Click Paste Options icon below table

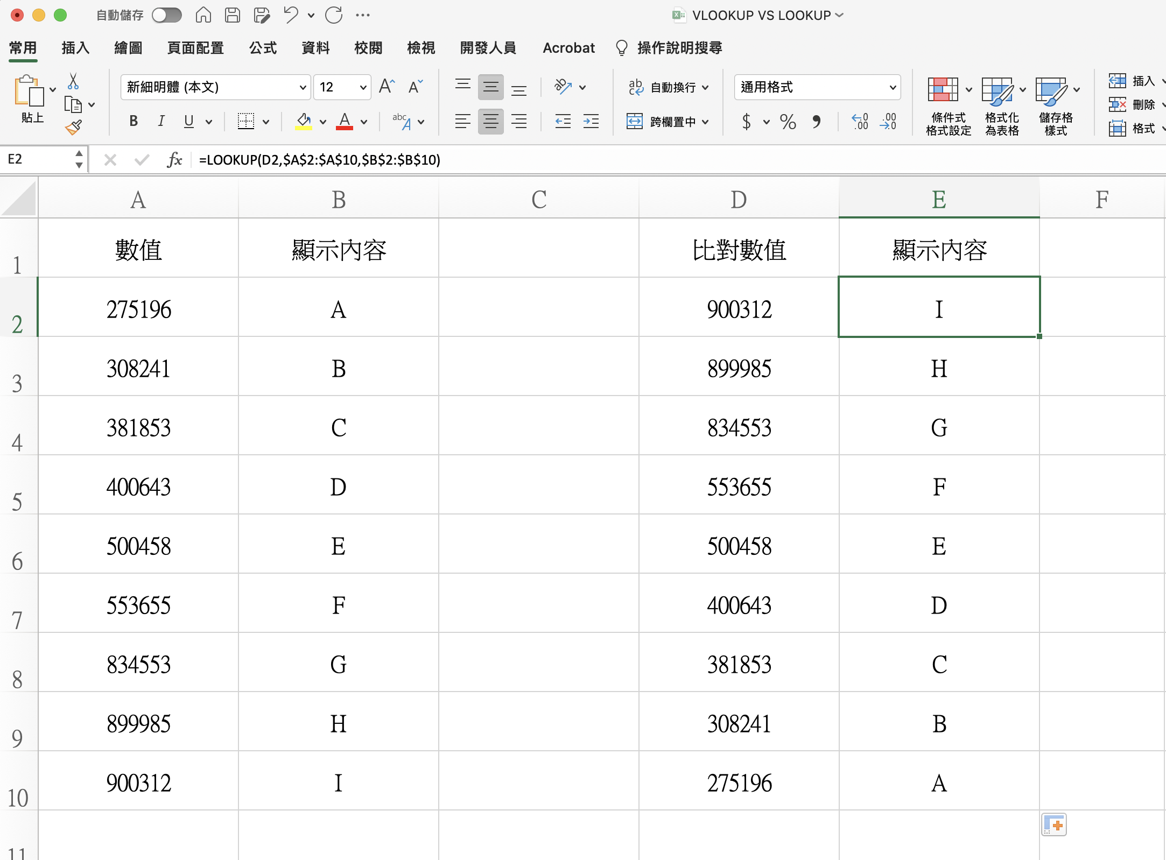pos(1053,824)
